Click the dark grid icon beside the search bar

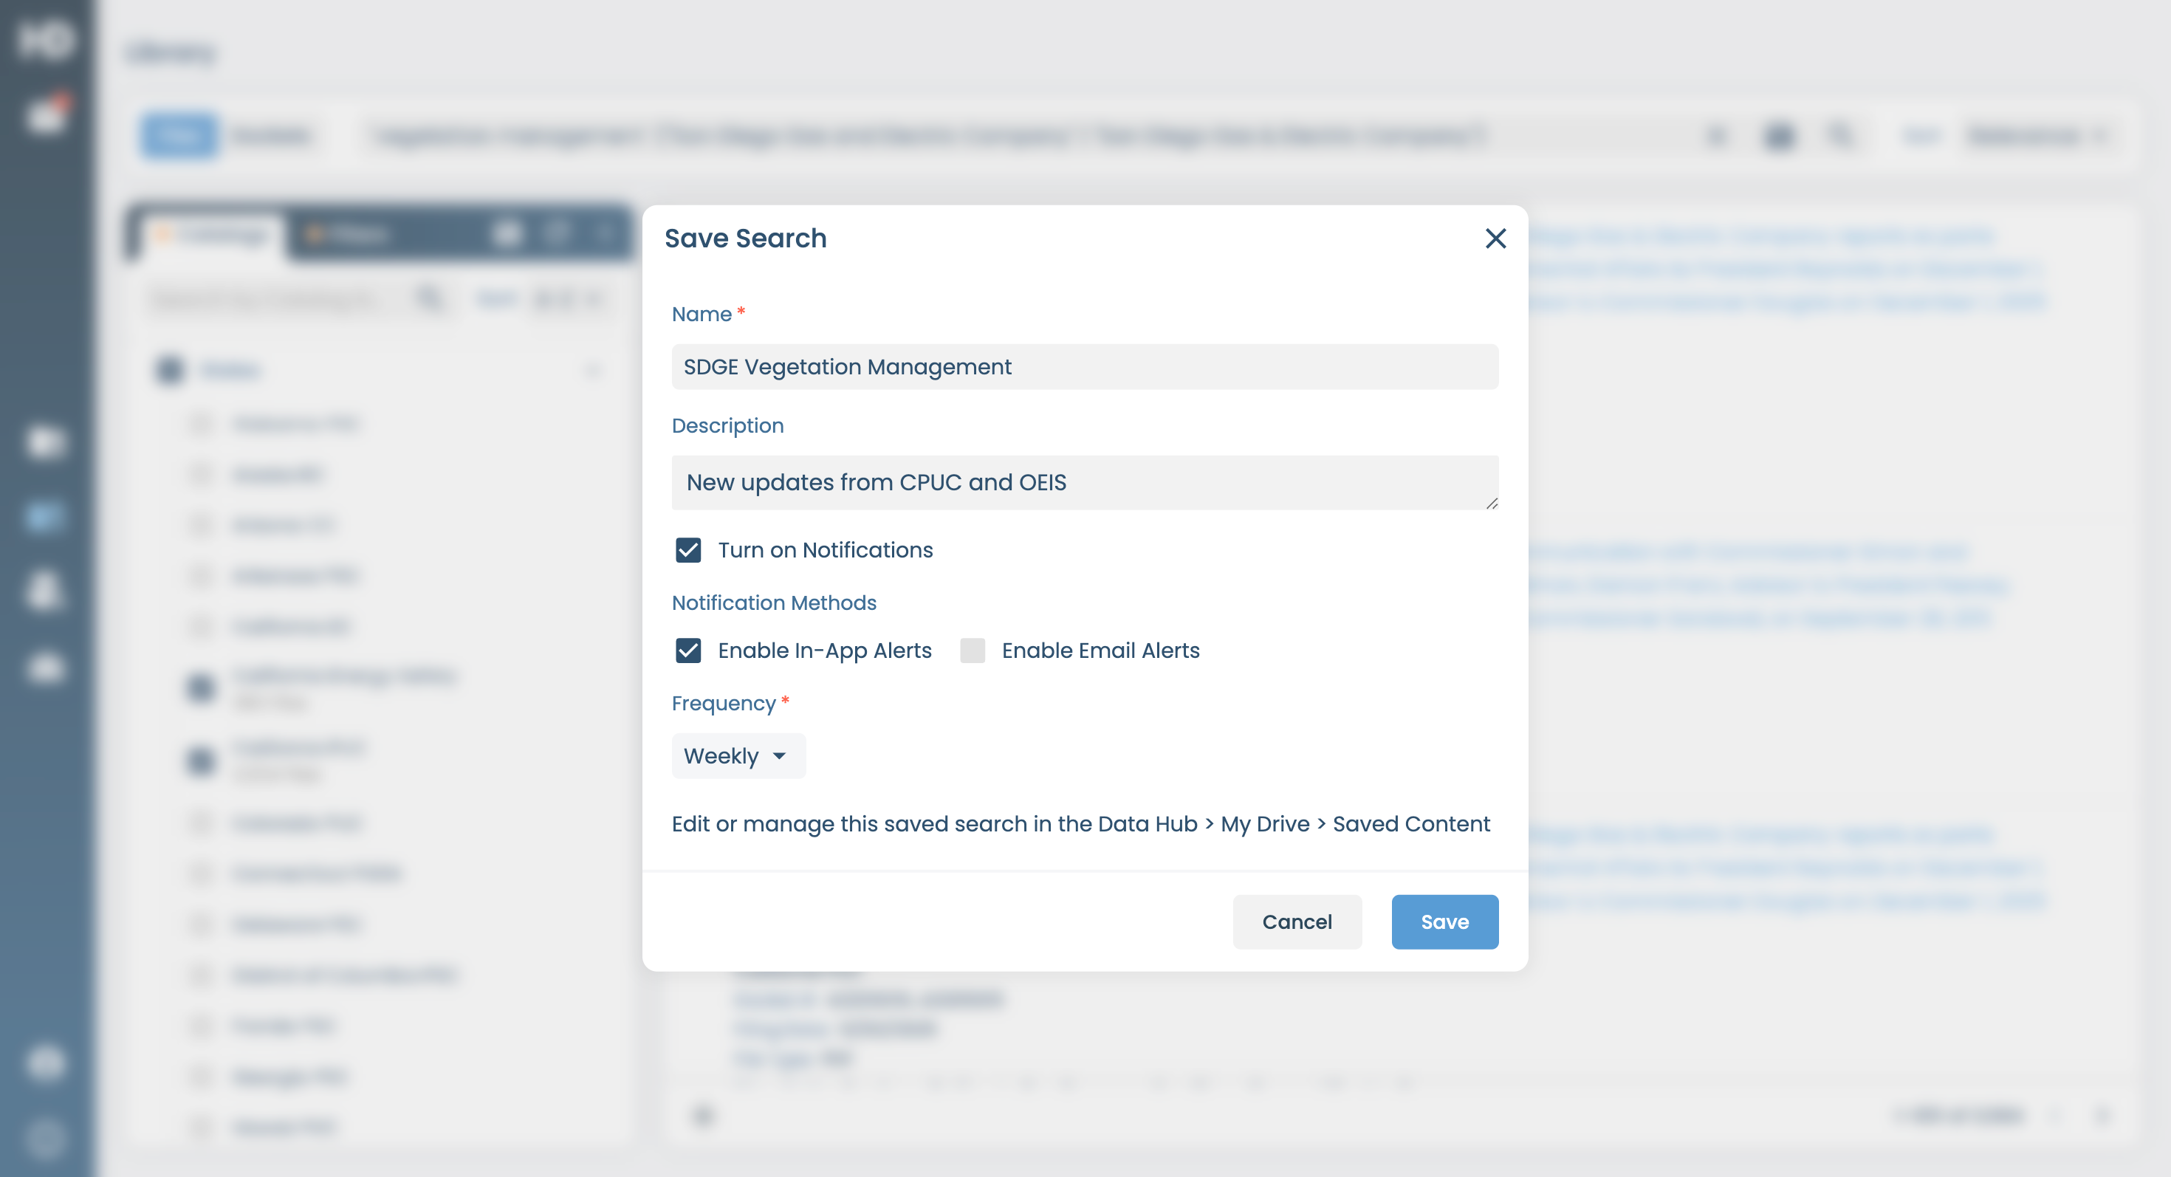[x=1778, y=136]
